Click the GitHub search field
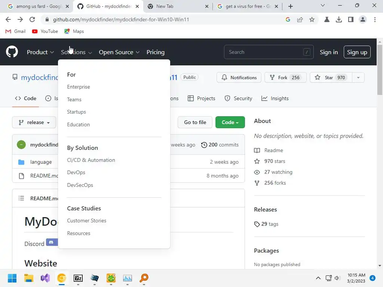383x287 pixels. pos(269,52)
